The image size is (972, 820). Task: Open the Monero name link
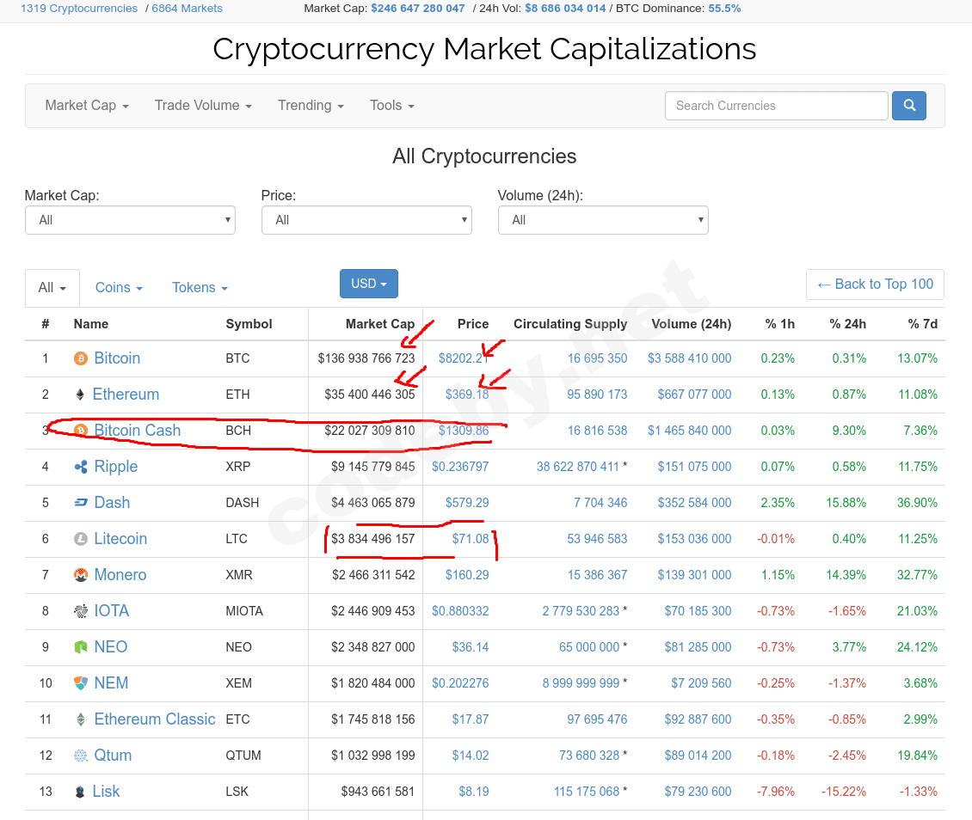pyautogui.click(x=120, y=575)
